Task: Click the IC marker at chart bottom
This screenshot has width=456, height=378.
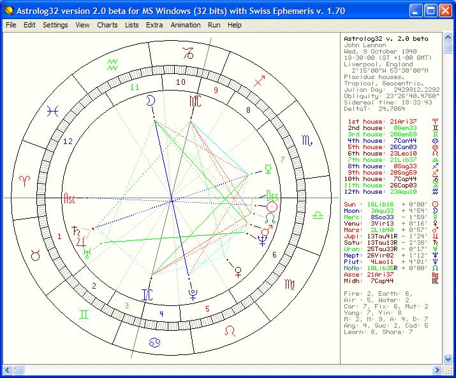Action: click(x=147, y=295)
